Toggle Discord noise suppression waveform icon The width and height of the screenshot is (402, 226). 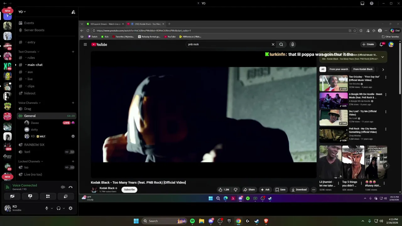pos(63,187)
